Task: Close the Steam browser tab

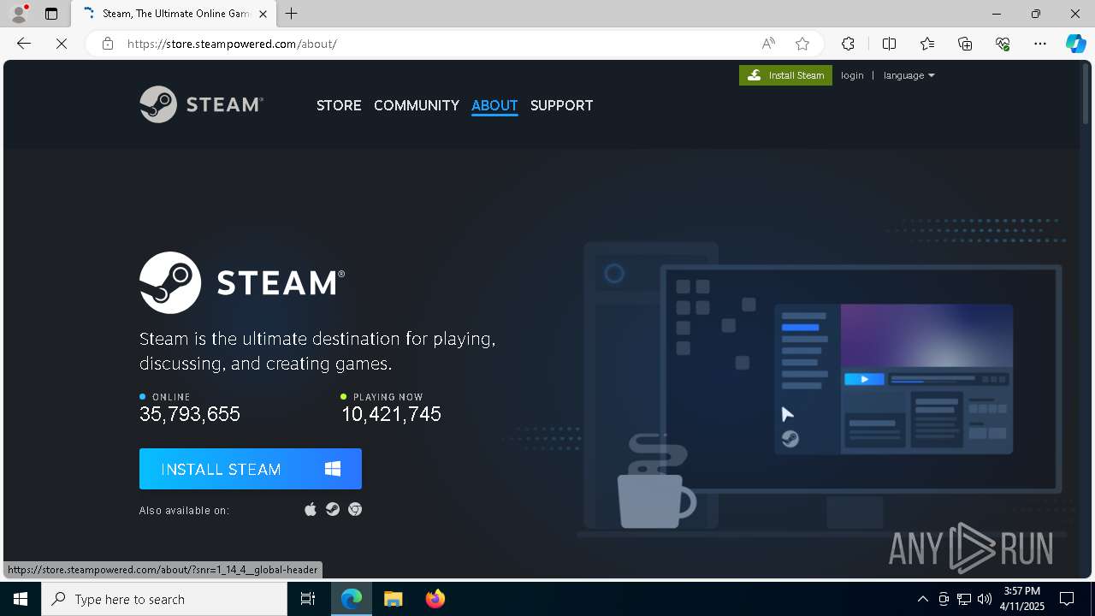Action: point(263,14)
